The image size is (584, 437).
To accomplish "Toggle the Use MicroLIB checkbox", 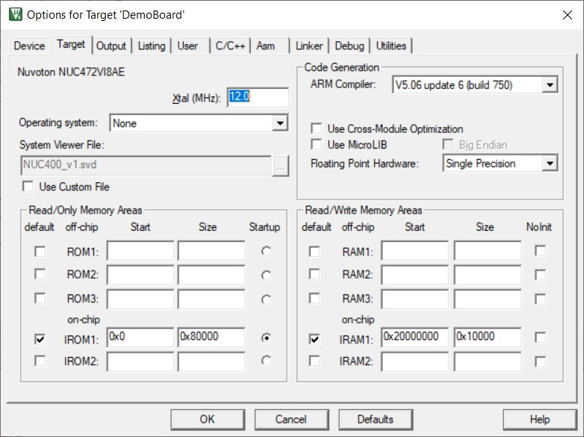I will [x=316, y=144].
